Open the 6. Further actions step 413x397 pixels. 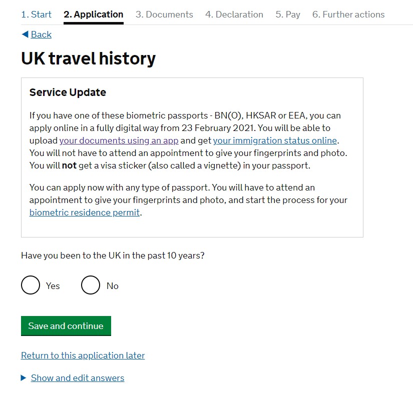click(x=348, y=14)
